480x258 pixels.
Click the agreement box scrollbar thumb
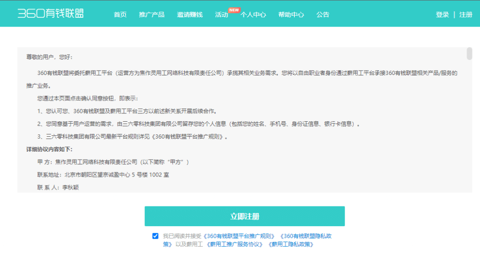pos(469,54)
